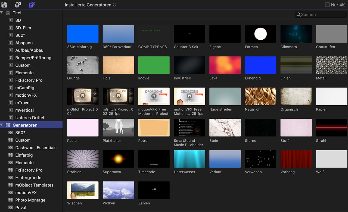Select the Titles and Generators sidebar icon
The width and height of the screenshot is (348, 212).
(x=32, y=5)
